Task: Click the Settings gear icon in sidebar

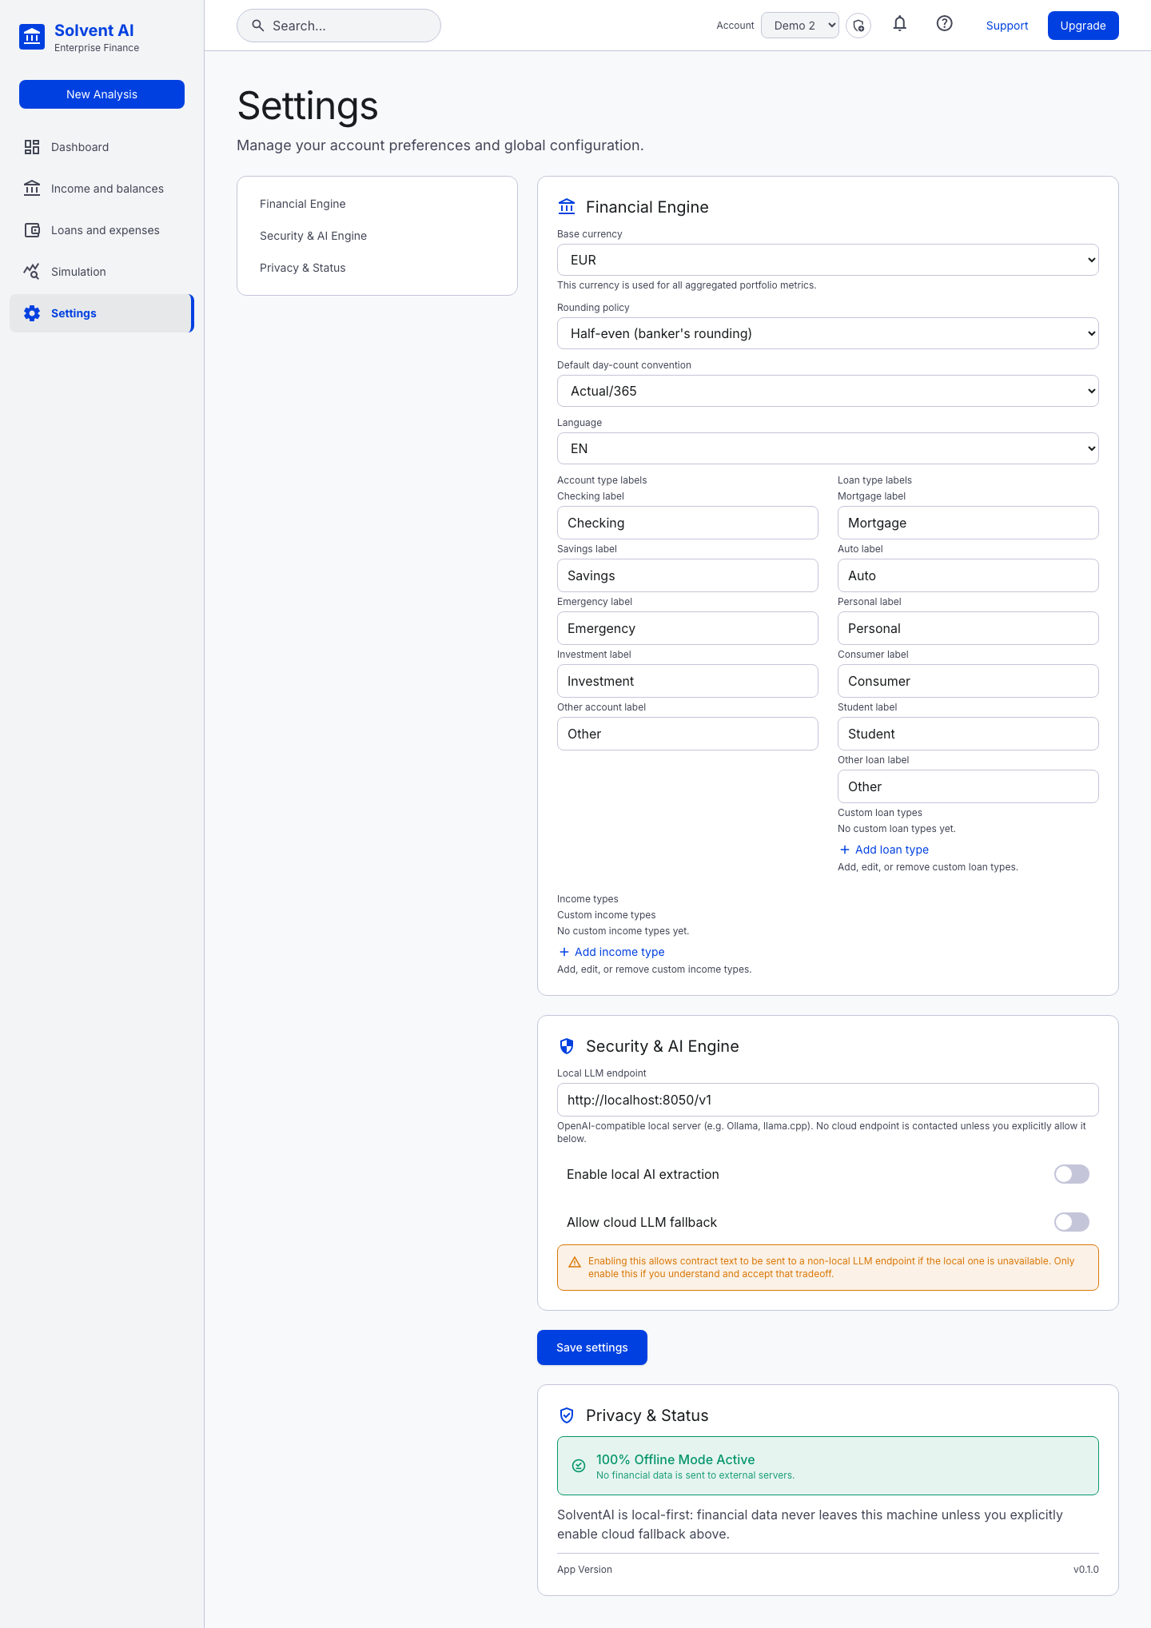Action: pos(32,313)
